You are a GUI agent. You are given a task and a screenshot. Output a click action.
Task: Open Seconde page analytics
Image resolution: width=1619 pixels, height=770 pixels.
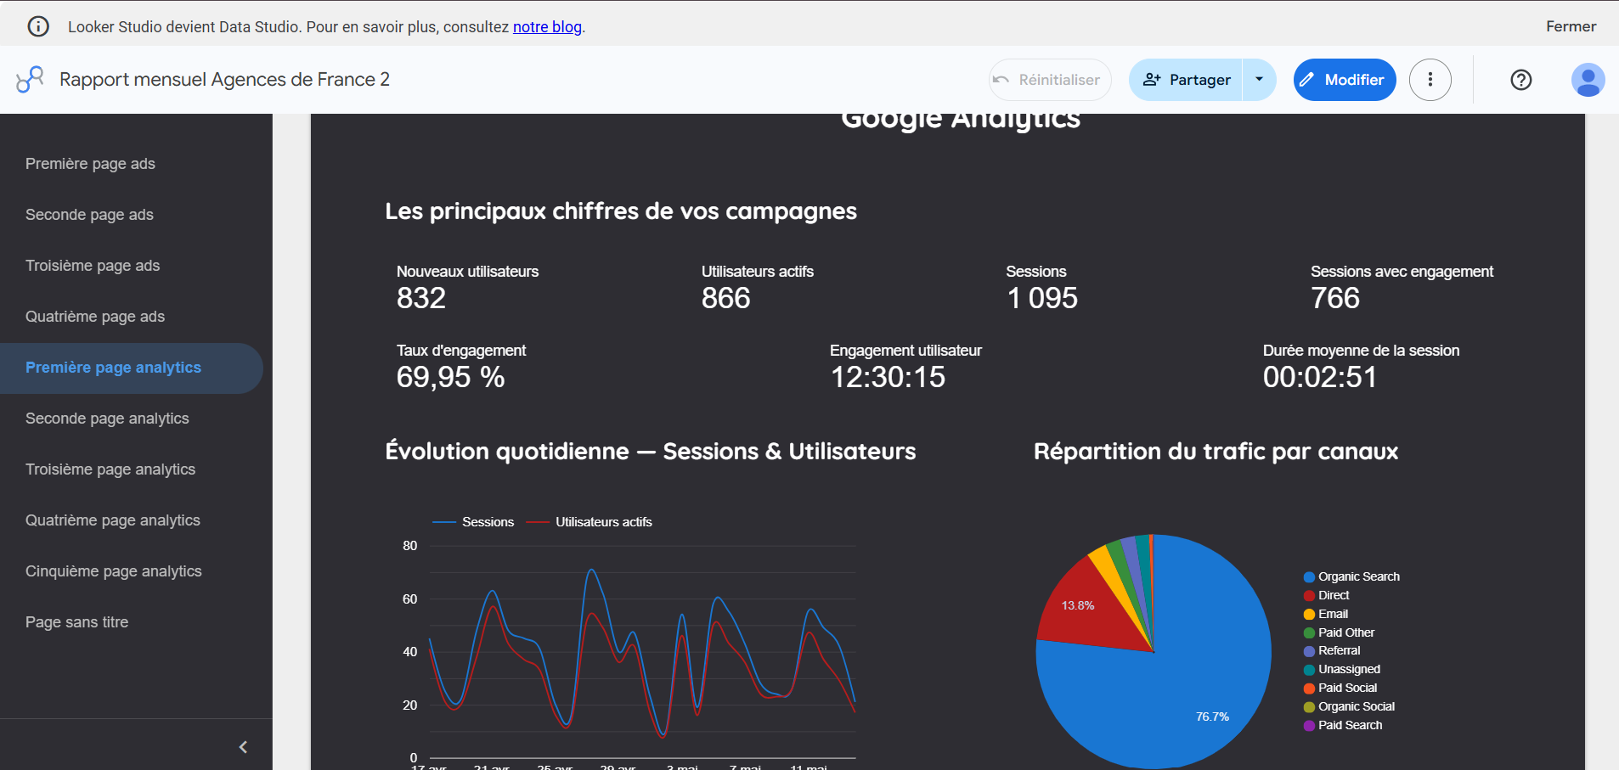[x=107, y=419]
